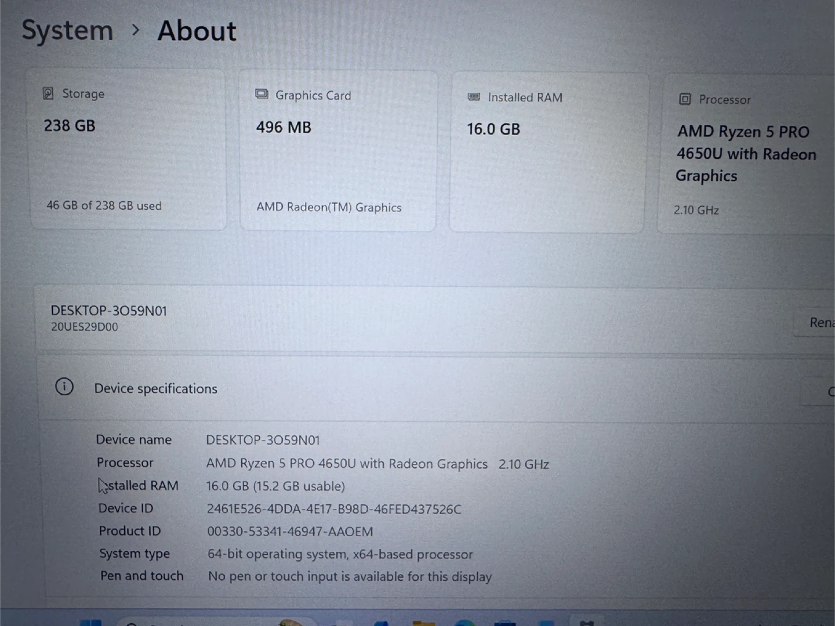The height and width of the screenshot is (626, 835).
Task: Click the Device specifications info icon
Action: 64,387
